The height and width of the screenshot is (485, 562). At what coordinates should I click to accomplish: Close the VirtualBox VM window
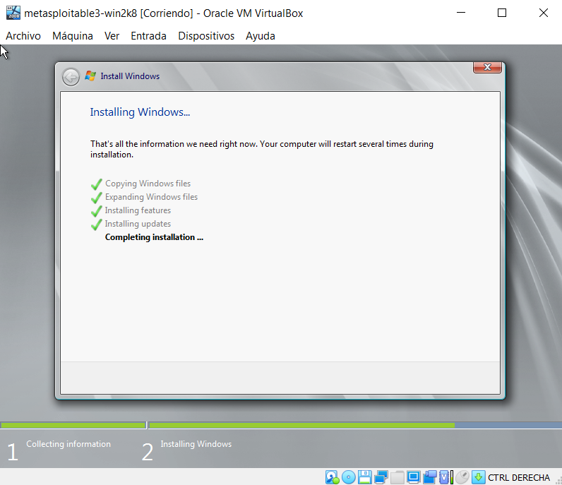[x=544, y=13]
